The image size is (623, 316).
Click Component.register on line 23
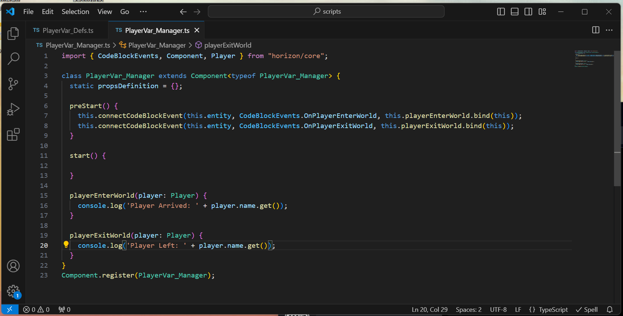(x=98, y=275)
